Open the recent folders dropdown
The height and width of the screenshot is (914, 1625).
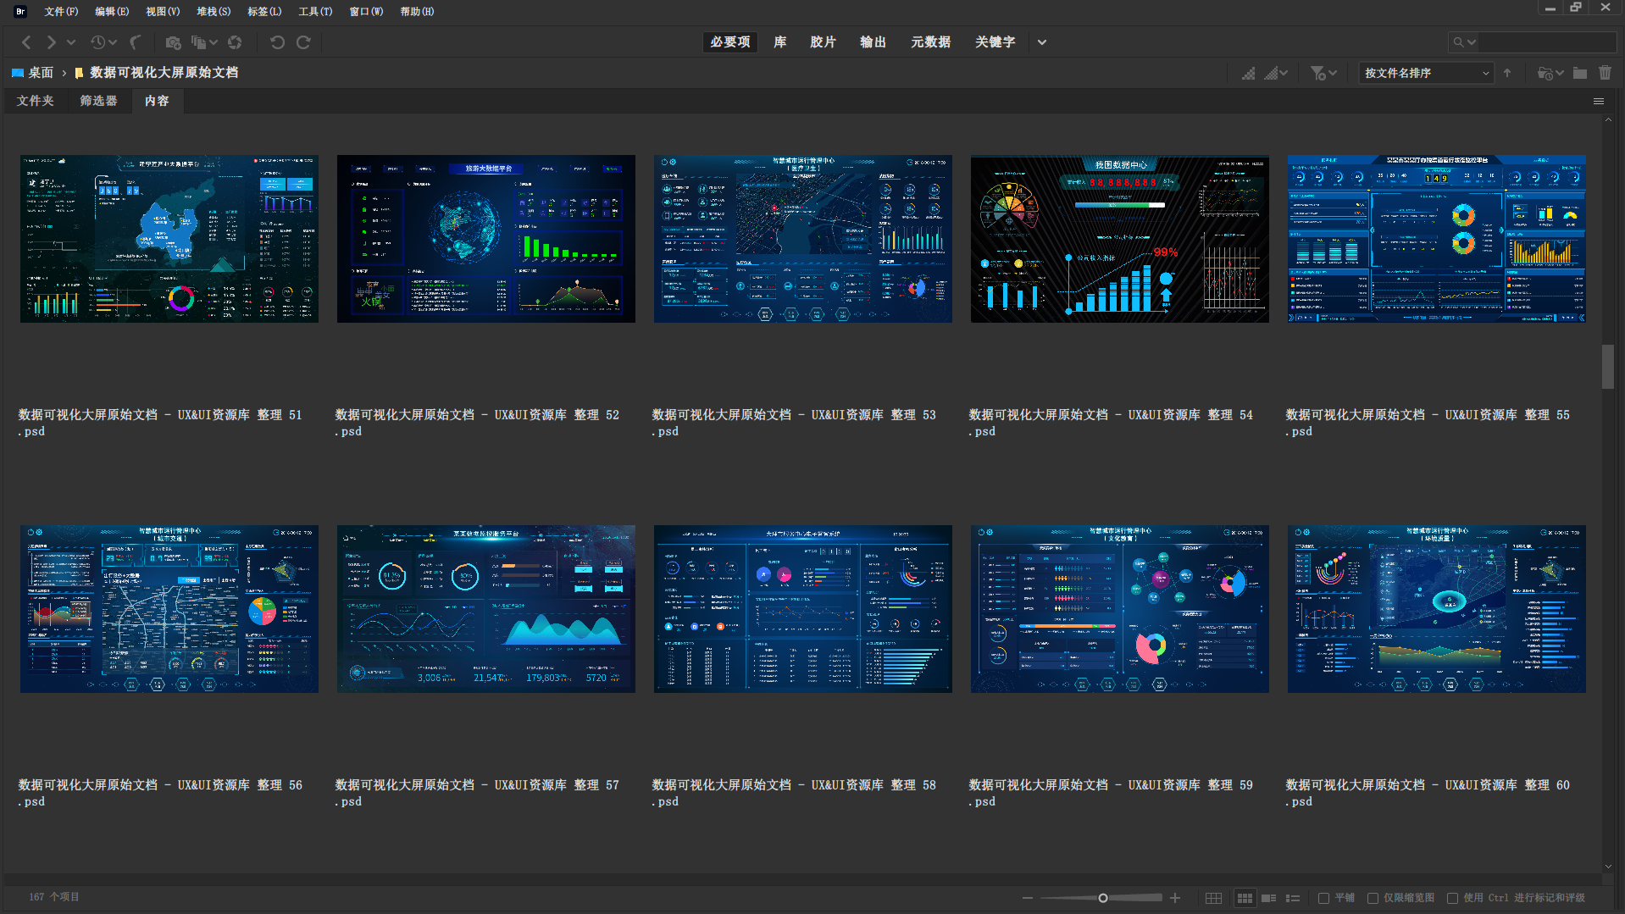[1550, 74]
